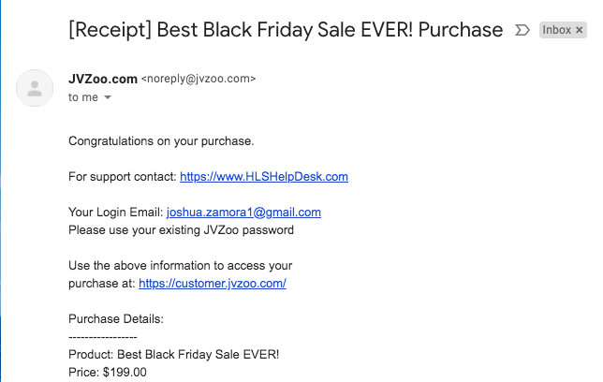Click the 'For support contact:' label
603x382 pixels.
coord(122,176)
